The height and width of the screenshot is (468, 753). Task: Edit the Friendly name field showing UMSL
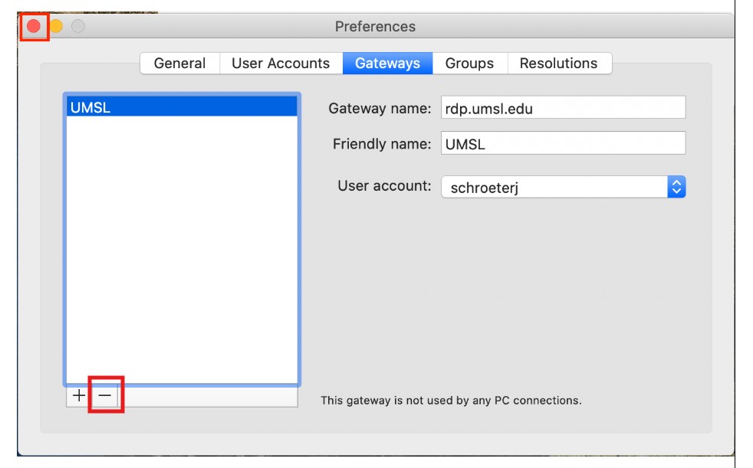pyautogui.click(x=564, y=142)
